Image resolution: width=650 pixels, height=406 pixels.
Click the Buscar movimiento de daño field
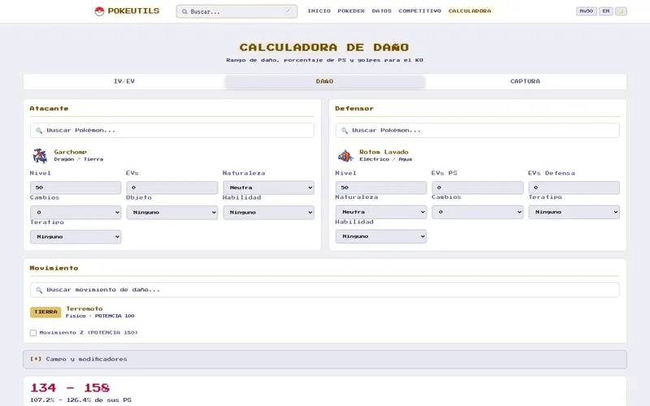324,290
